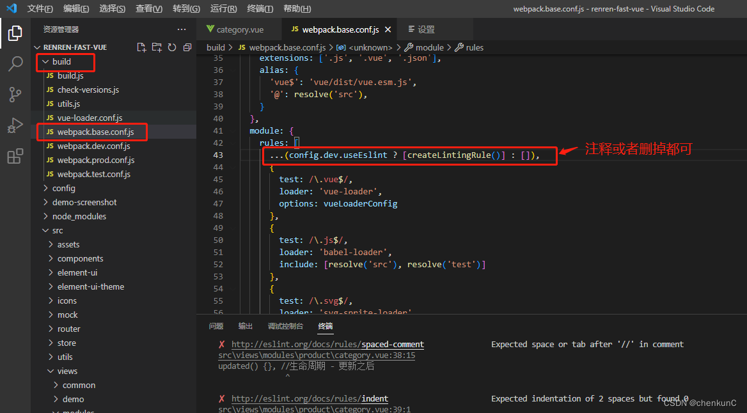
Task: Open the Explorer view in activity bar
Action: click(x=15, y=33)
